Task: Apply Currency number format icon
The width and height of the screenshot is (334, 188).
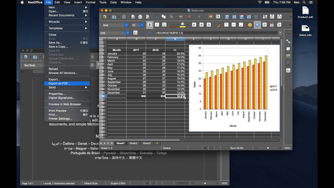Action: (250, 25)
